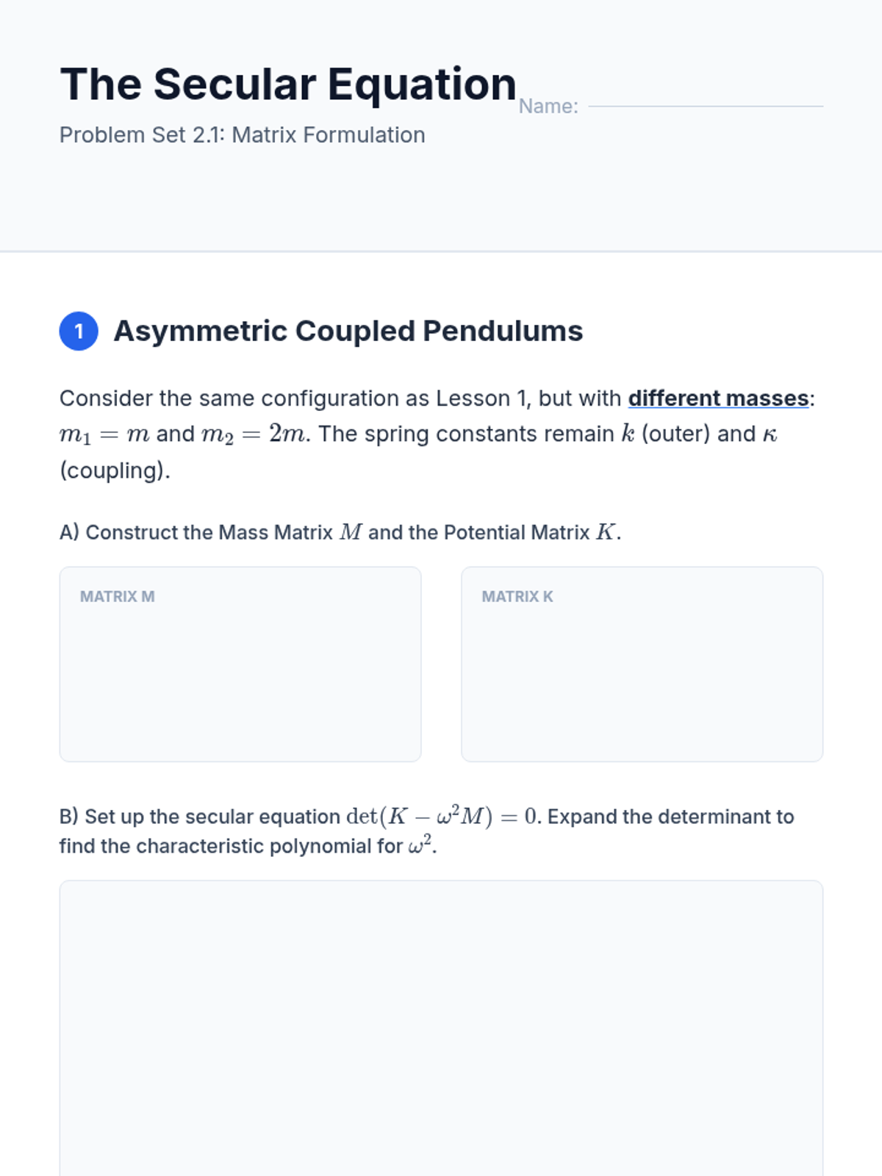Image resolution: width=882 pixels, height=1176 pixels.
Task: Open the underlined "different masses" link
Action: point(718,398)
